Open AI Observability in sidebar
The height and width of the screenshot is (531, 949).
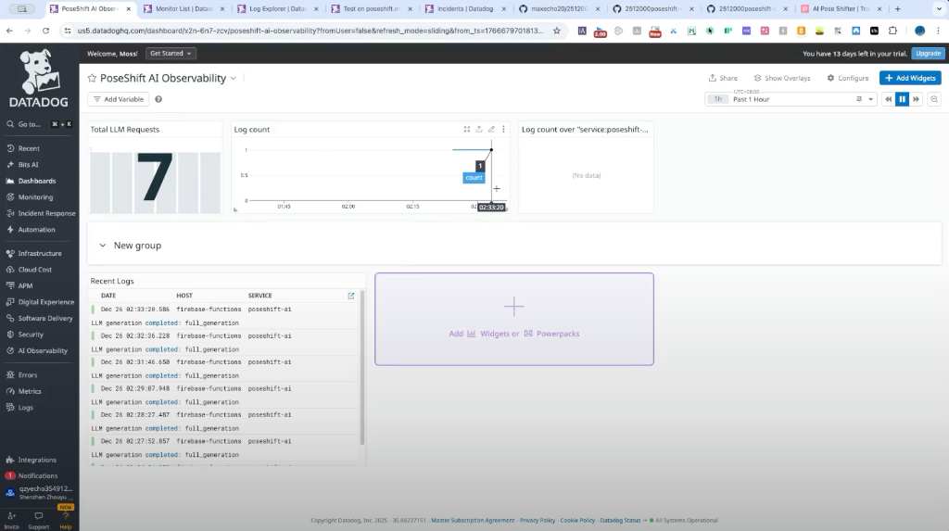[43, 351]
